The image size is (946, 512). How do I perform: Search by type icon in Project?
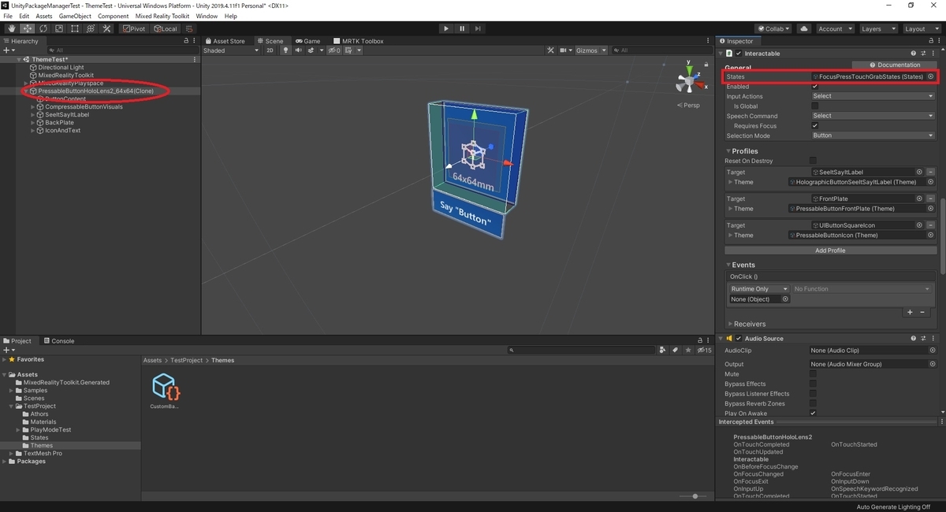663,350
